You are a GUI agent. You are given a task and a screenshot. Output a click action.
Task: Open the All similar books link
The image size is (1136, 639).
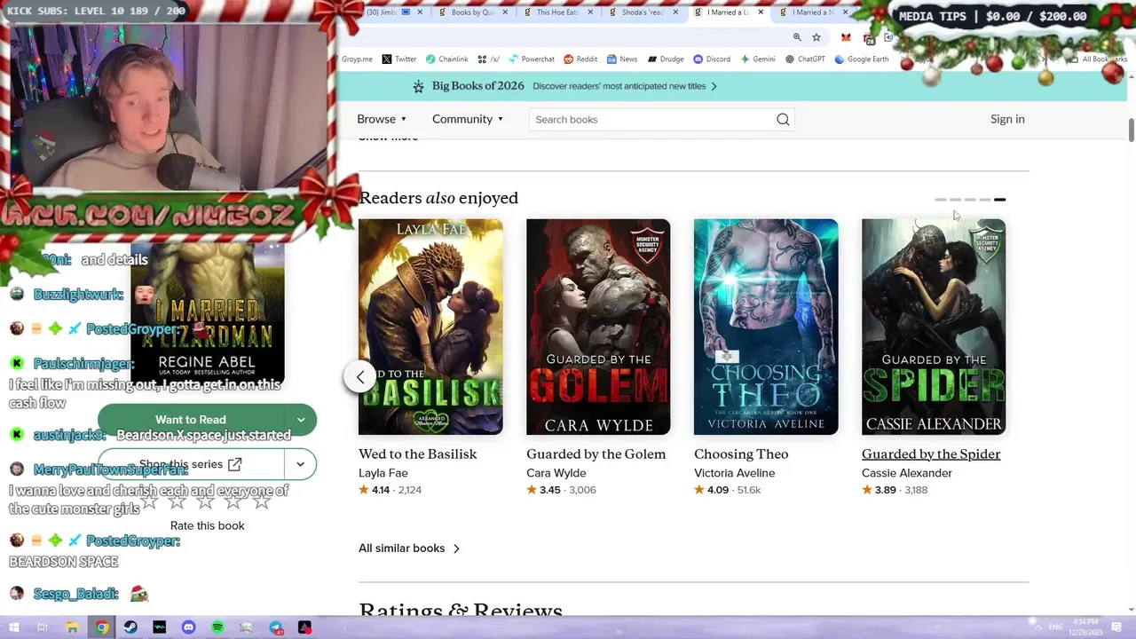409,548
